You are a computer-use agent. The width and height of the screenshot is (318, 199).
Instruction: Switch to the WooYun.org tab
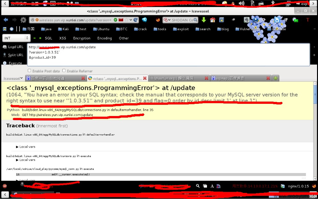click(179, 79)
